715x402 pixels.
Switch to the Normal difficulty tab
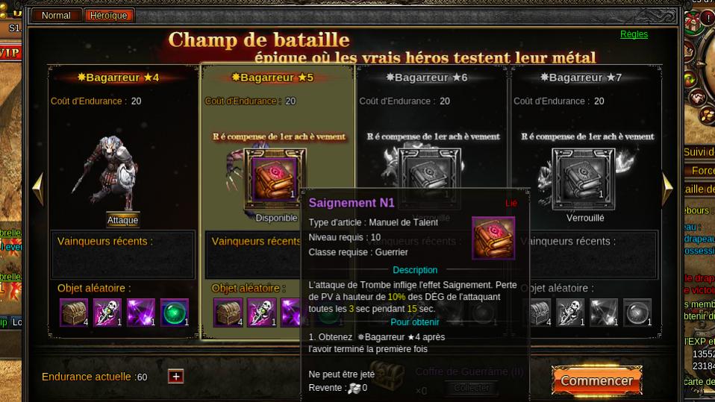[x=56, y=16]
